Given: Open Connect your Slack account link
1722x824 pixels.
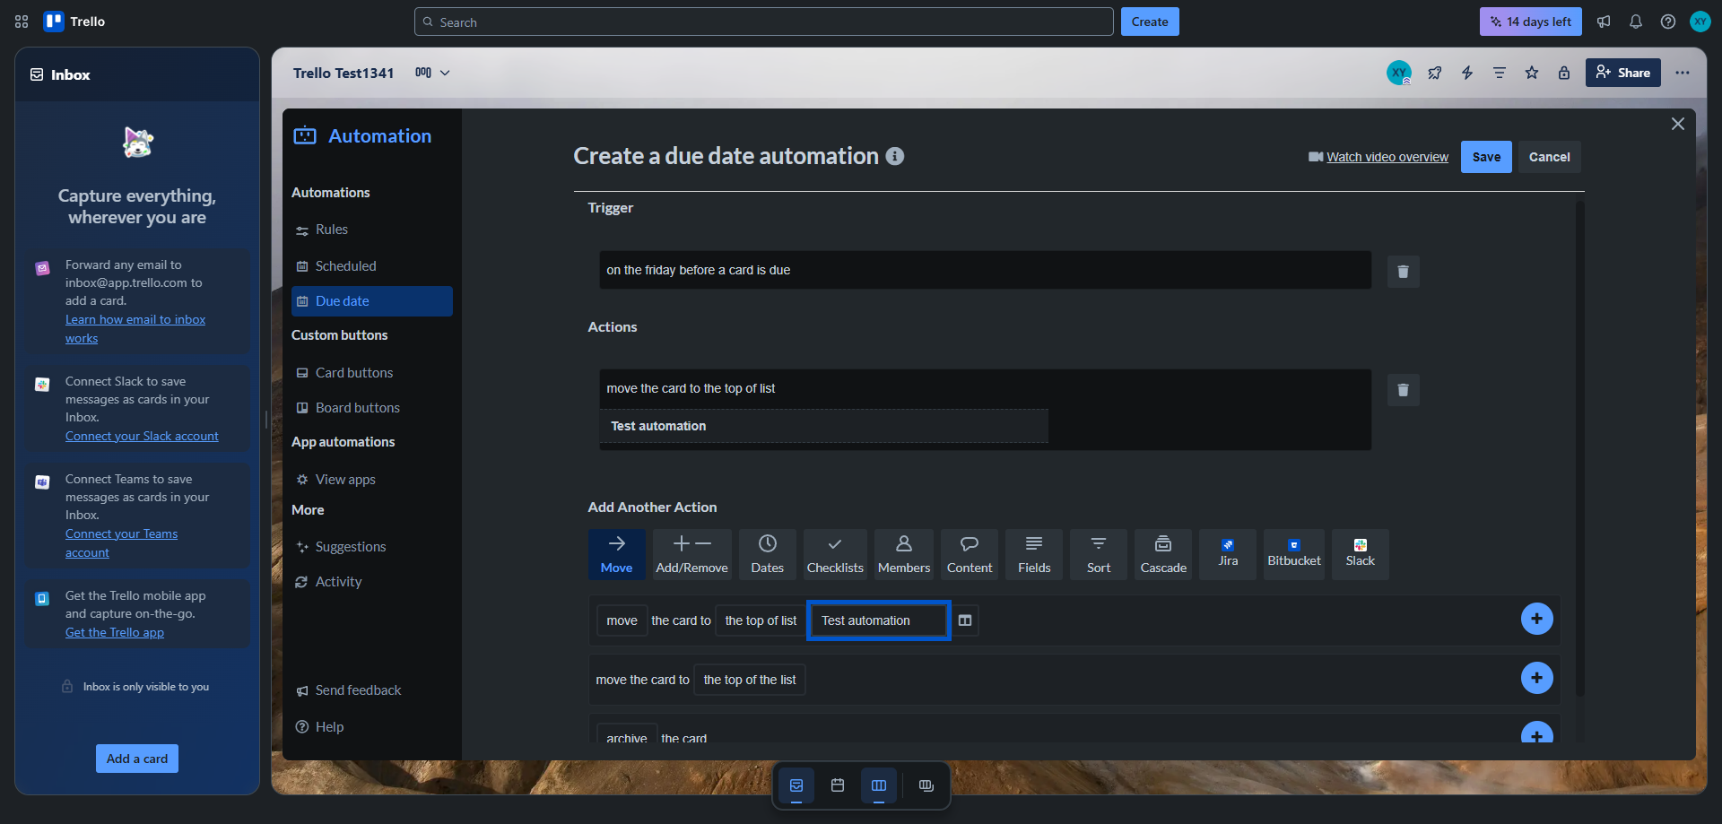Looking at the screenshot, I should pos(142,436).
